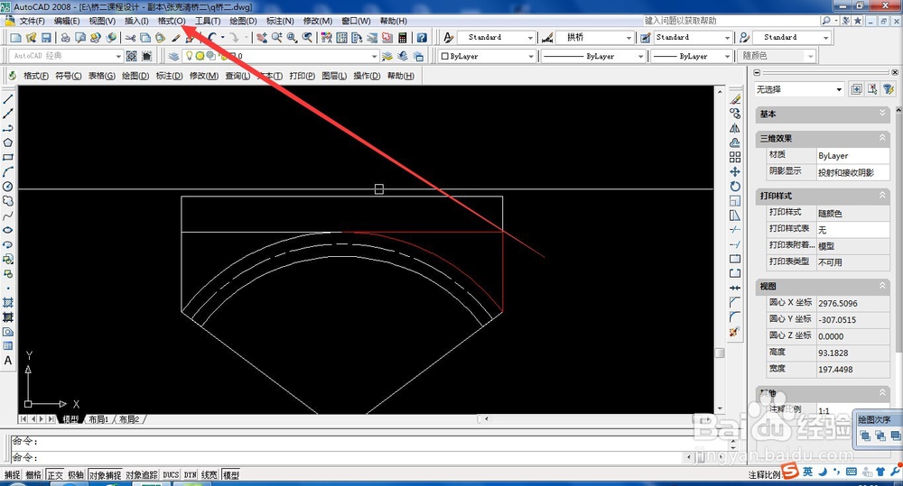Toggle ortho mode 正交
The height and width of the screenshot is (486, 903).
click(55, 475)
